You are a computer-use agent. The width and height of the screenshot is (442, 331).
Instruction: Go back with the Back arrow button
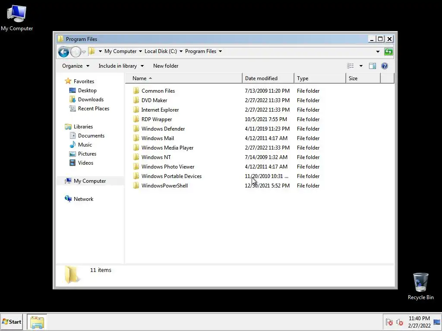coord(63,52)
